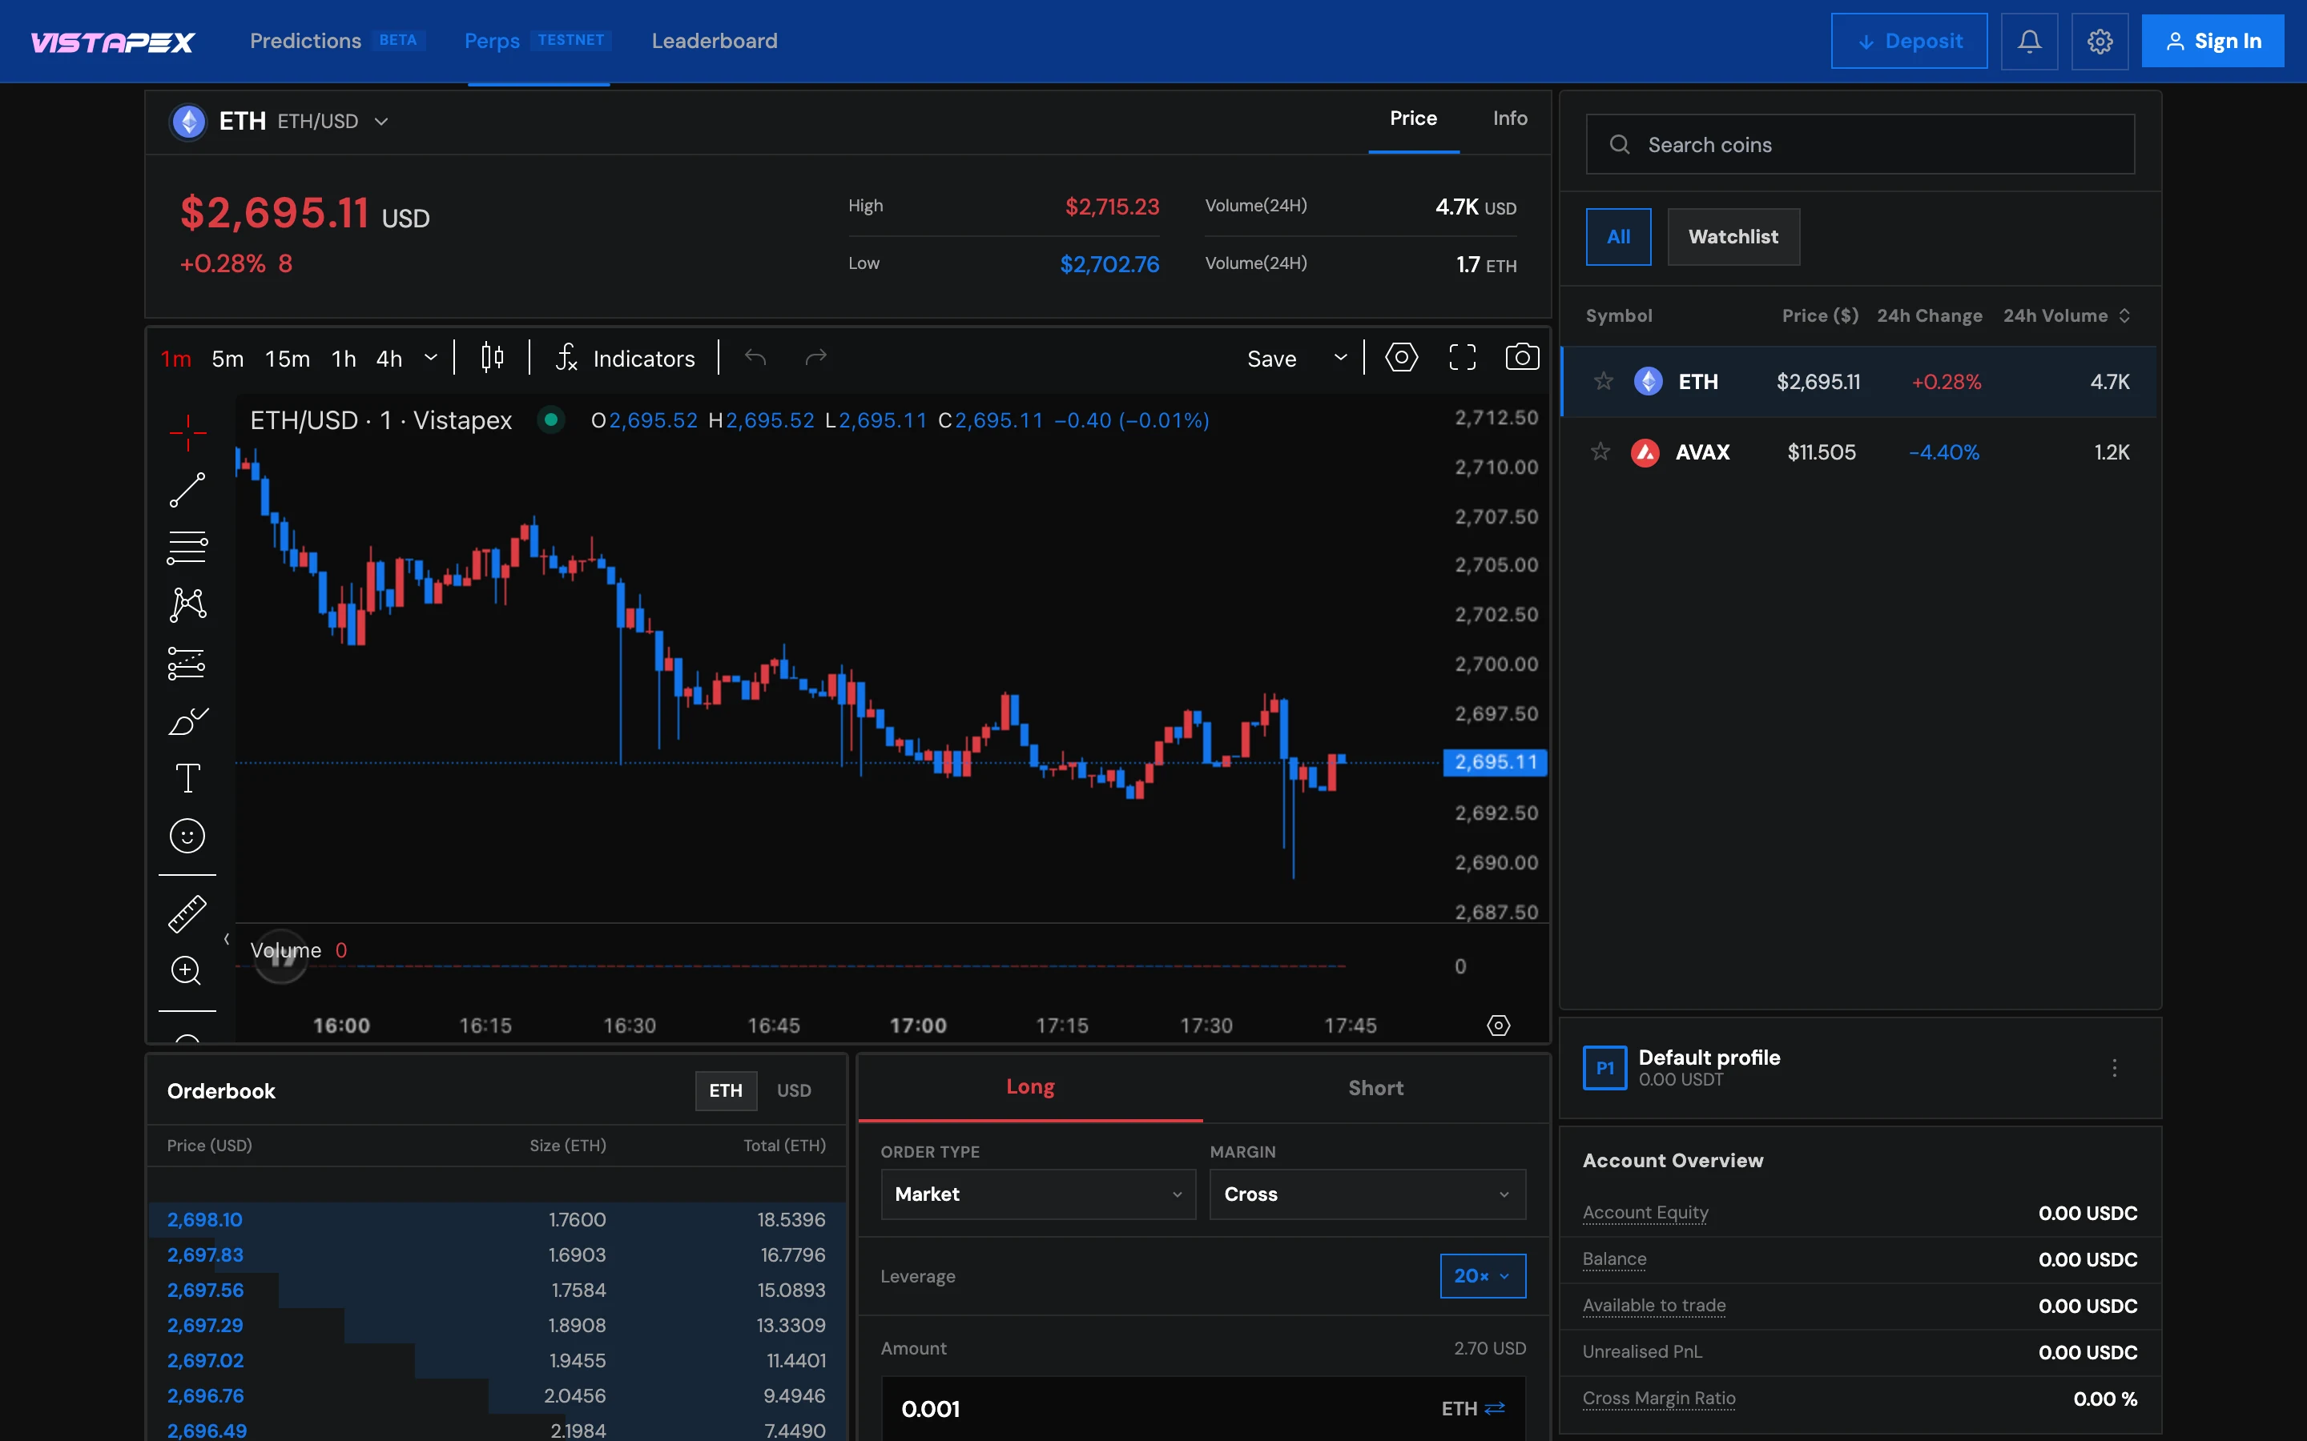Open the Order Type Market dropdown
The height and width of the screenshot is (1441, 2307).
[x=1038, y=1194]
